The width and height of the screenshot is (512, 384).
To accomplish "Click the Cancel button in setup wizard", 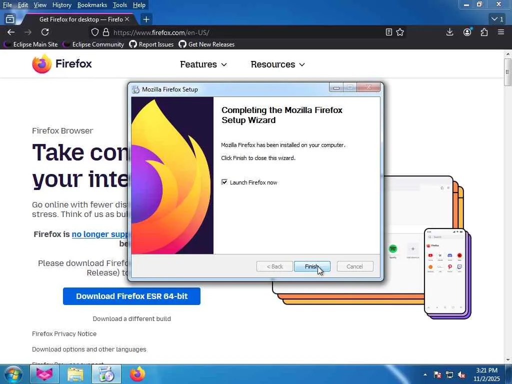I will coord(354,266).
